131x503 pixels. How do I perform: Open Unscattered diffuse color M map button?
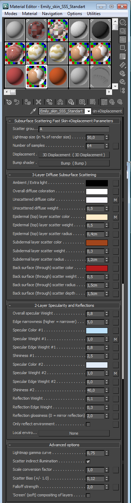tap(116, 200)
